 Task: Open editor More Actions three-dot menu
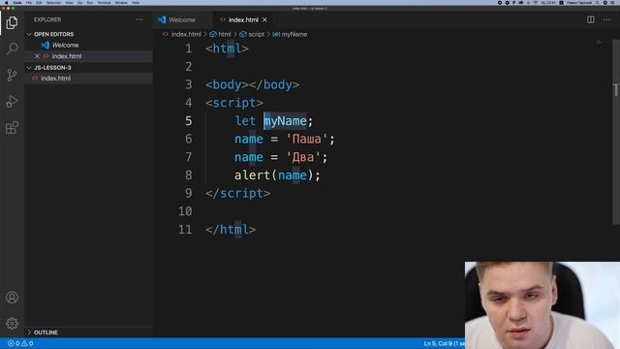click(606, 19)
